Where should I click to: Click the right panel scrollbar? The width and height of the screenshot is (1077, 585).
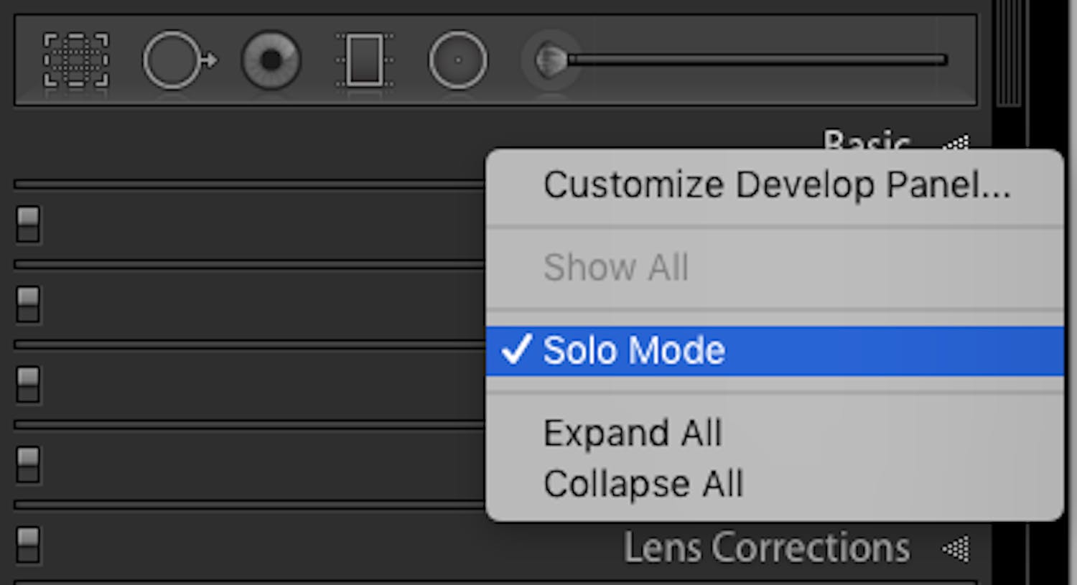(1008, 54)
